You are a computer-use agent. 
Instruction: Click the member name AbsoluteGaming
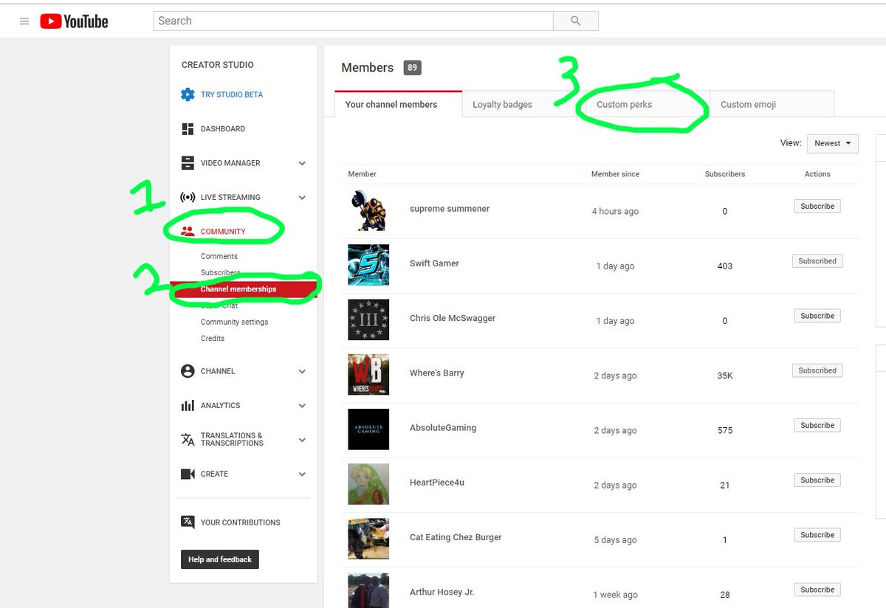click(443, 428)
